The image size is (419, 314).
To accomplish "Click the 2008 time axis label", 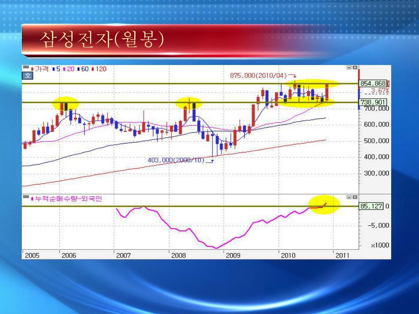I will coord(178,256).
